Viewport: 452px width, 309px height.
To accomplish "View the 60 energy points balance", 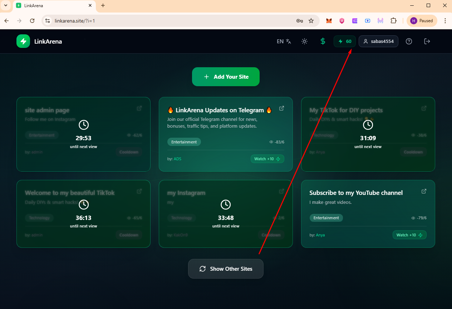I will tap(345, 41).
